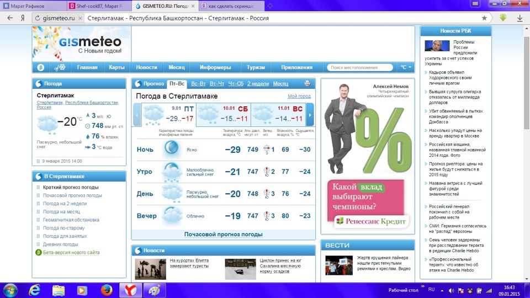This screenshot has width=530, height=298.
Task: Click the RU language indicator
Action: 431,290
